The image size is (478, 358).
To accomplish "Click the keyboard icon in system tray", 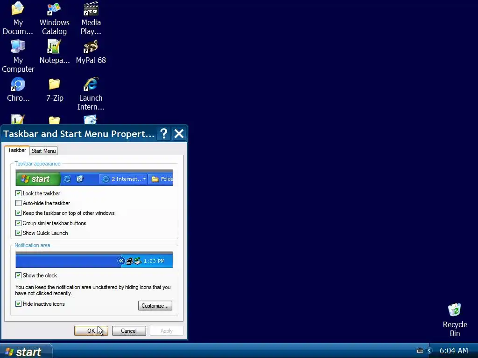I will coord(420,351).
